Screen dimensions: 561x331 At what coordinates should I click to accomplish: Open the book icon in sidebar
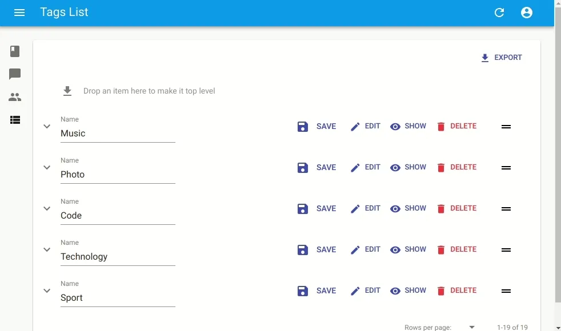[15, 51]
